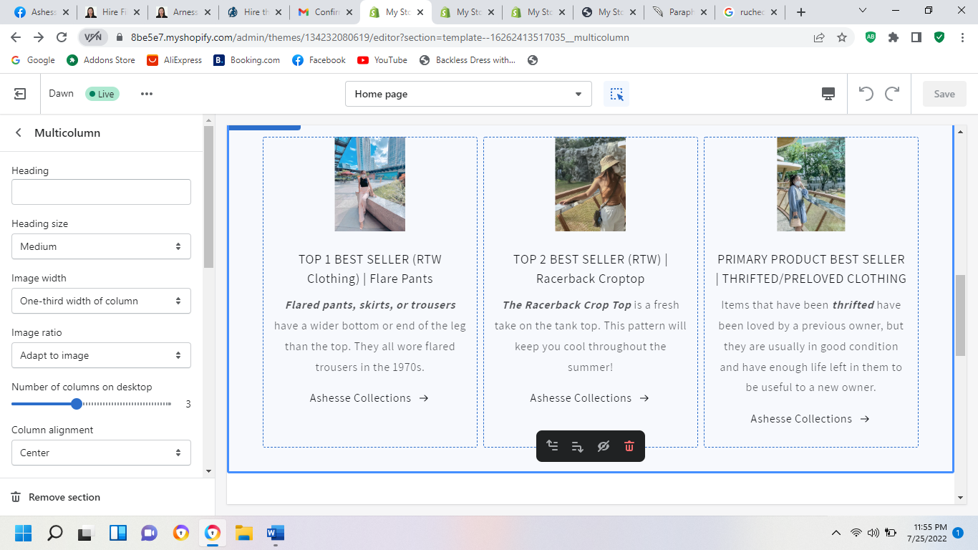Delete the selected column block

[x=629, y=446]
